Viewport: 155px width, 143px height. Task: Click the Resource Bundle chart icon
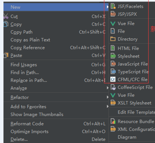click(x=113, y=121)
